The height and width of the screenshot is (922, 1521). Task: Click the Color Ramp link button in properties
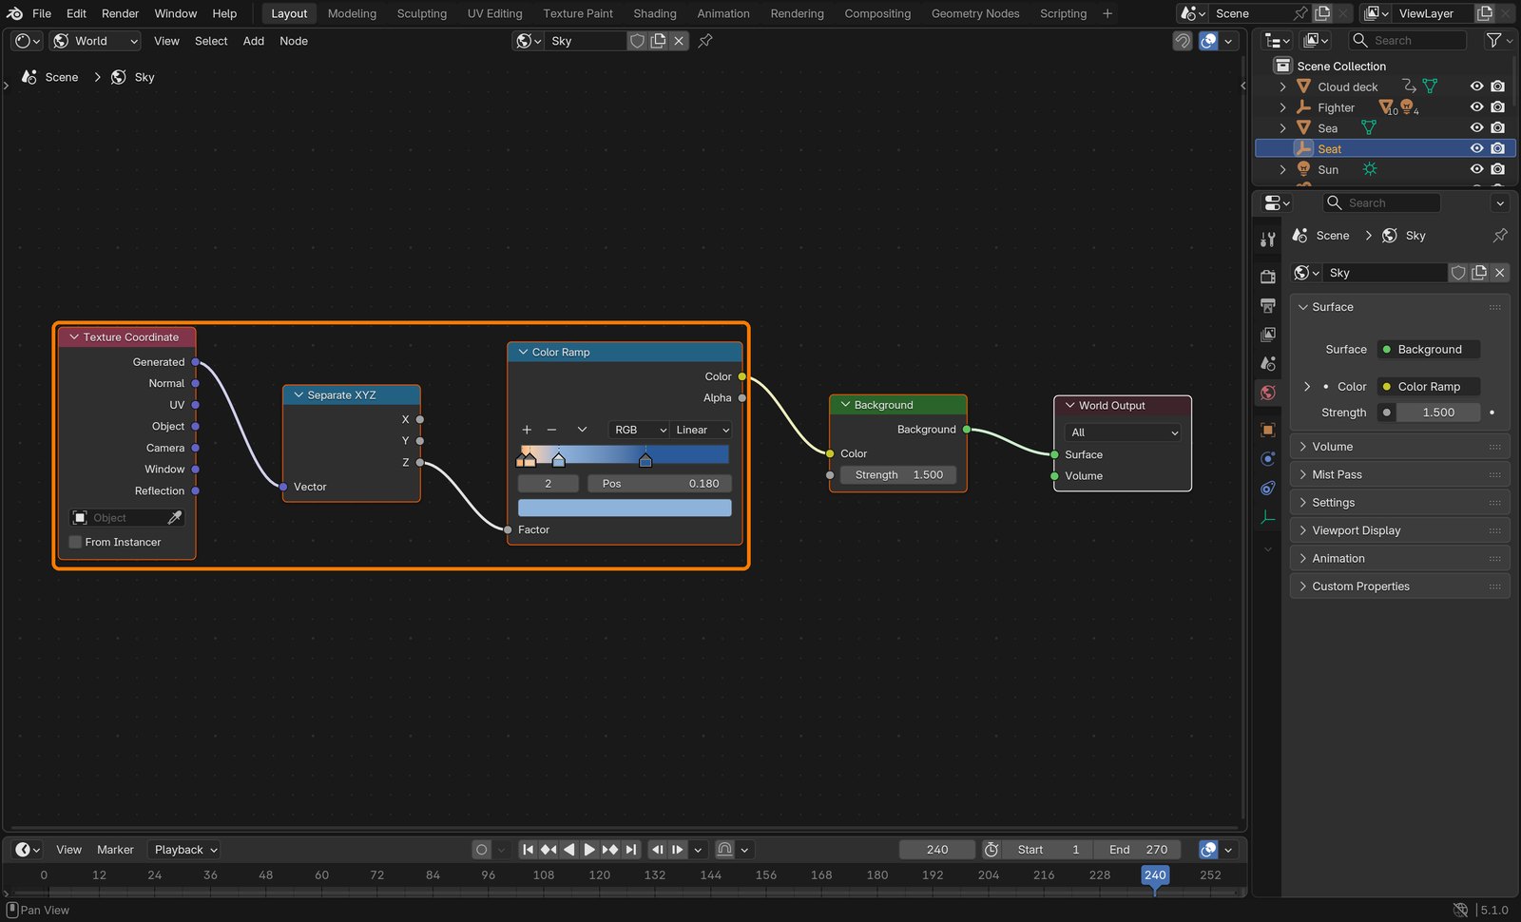click(1429, 387)
